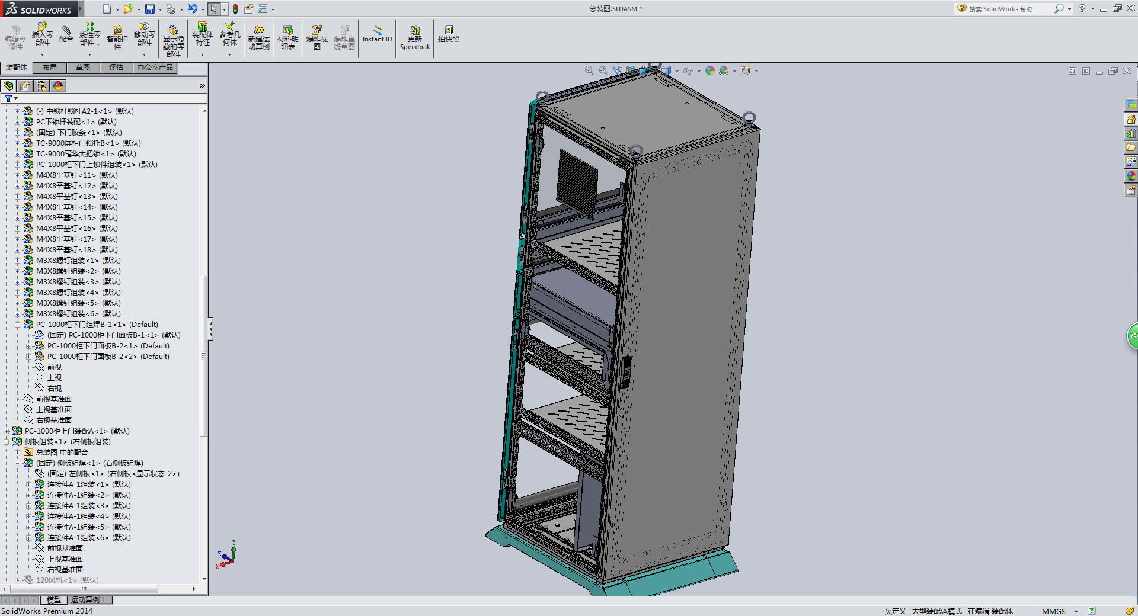Click the New document icon
The width and height of the screenshot is (1138, 616).
point(107,9)
